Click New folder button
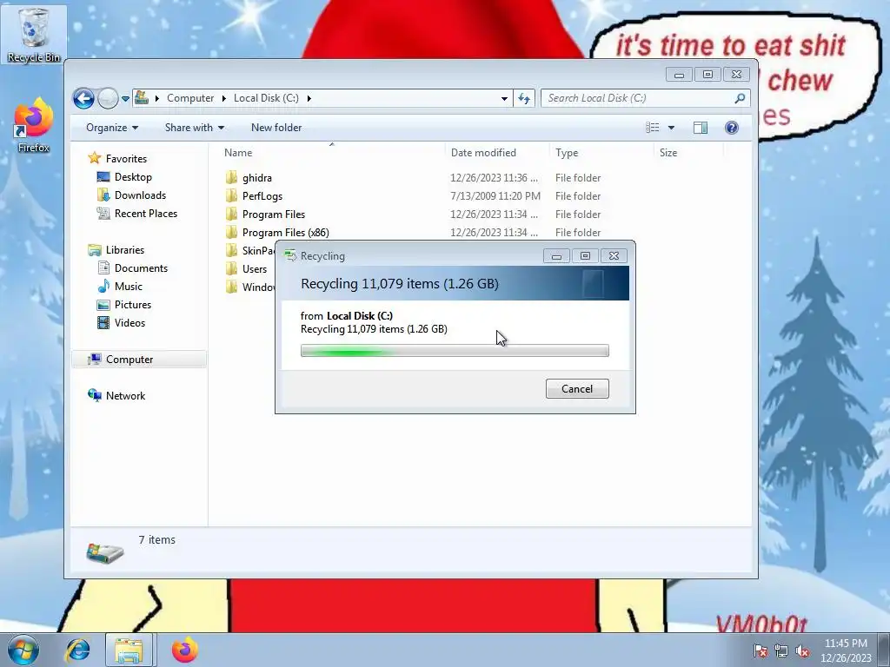The height and width of the screenshot is (667, 890). point(276,128)
